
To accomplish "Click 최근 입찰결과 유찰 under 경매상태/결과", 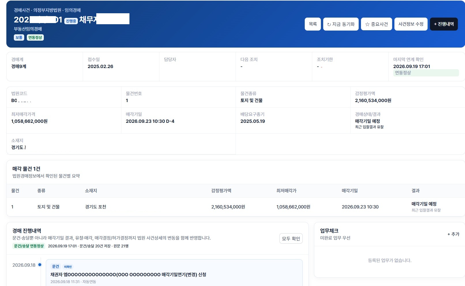I will (x=369, y=127).
